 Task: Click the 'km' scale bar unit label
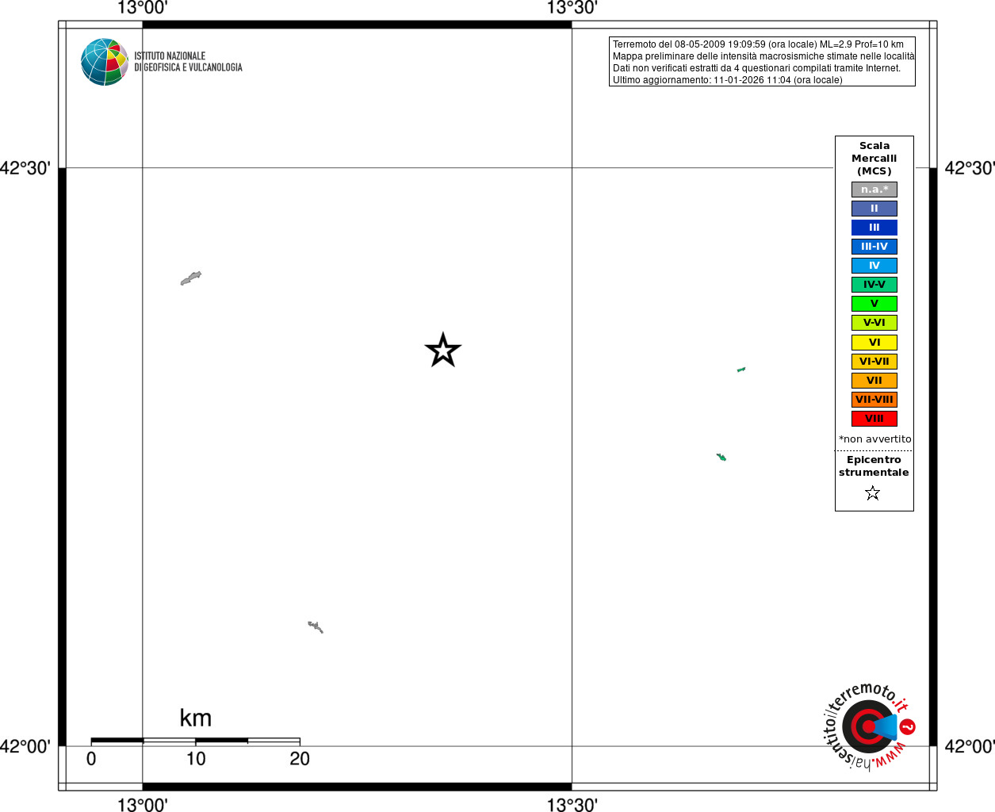click(196, 718)
